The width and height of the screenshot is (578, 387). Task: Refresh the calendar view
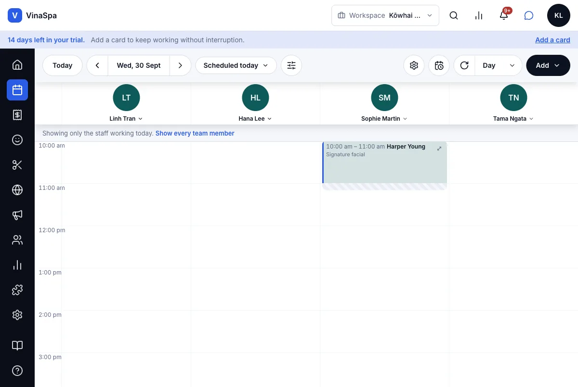(464, 65)
